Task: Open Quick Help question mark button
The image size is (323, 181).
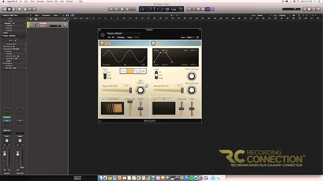Action: click(20, 9)
